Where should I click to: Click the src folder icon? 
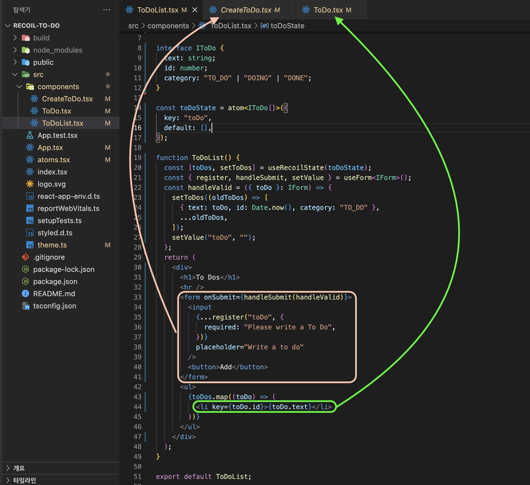[26, 74]
